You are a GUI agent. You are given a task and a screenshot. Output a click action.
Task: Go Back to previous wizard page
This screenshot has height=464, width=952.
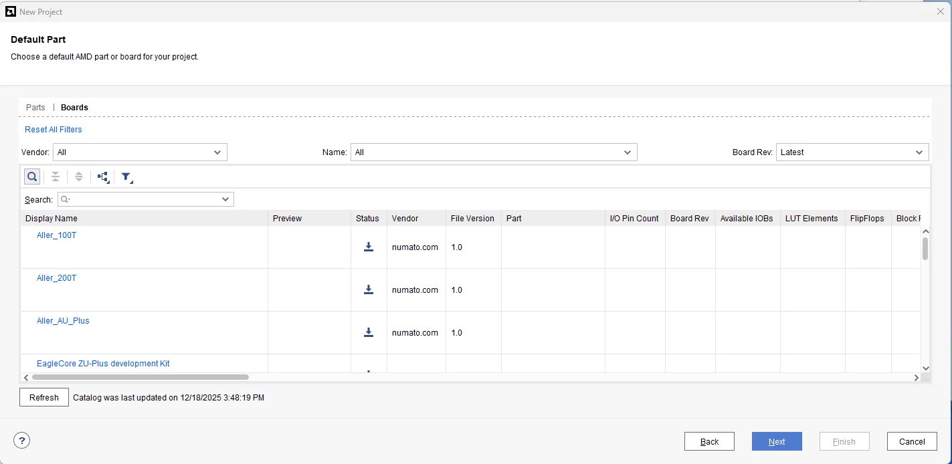click(709, 441)
